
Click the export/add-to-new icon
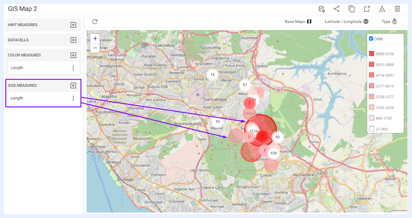point(367,9)
